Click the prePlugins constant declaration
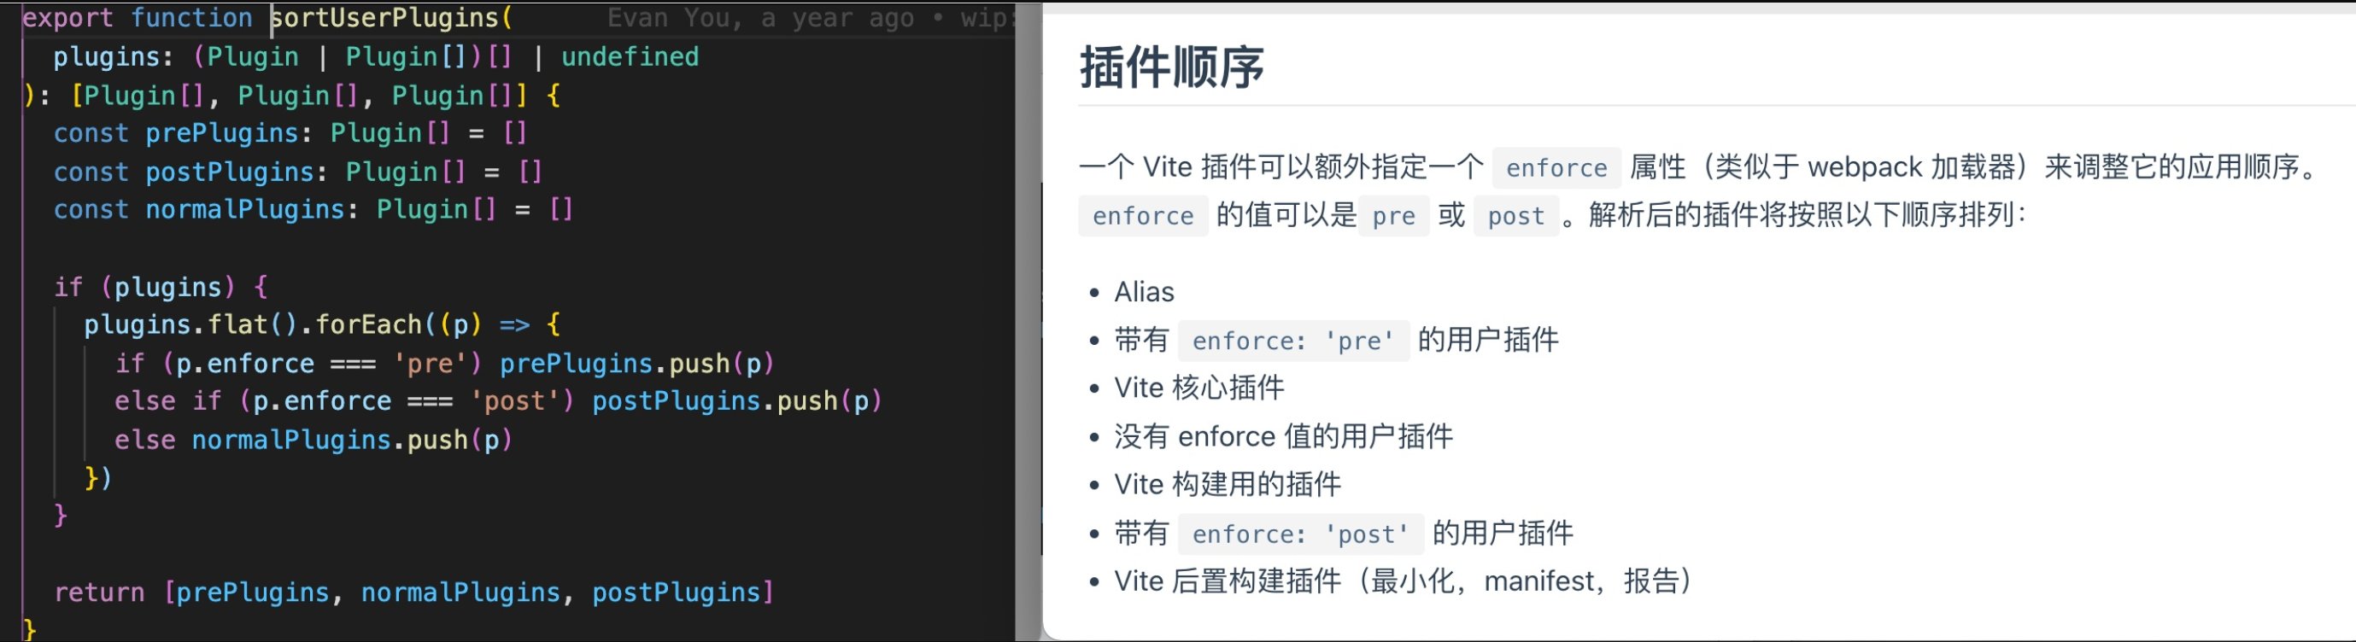The image size is (2356, 642). click(x=222, y=133)
